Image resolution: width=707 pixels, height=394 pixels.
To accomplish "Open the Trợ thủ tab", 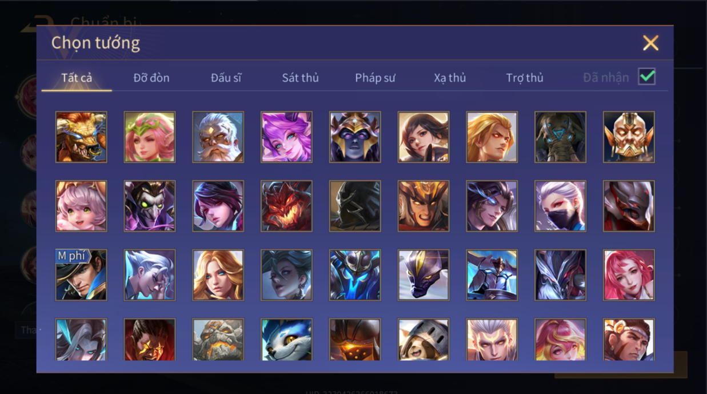I will pos(525,78).
